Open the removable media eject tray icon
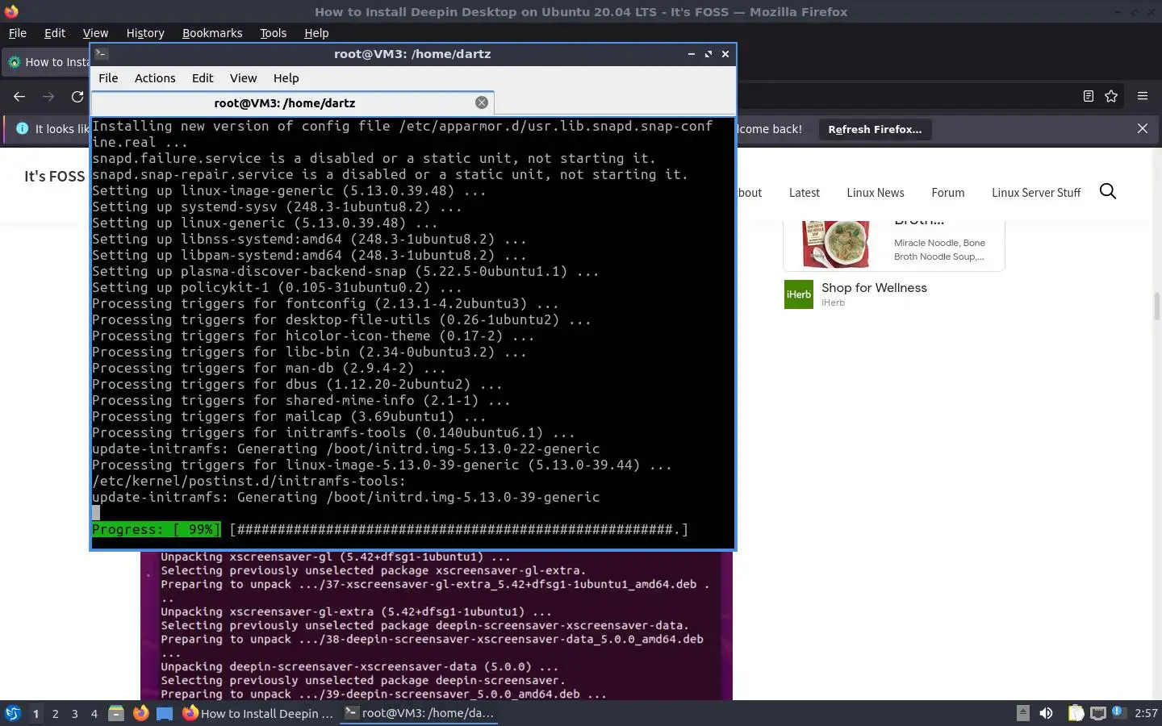This screenshot has width=1162, height=726. 1022,713
